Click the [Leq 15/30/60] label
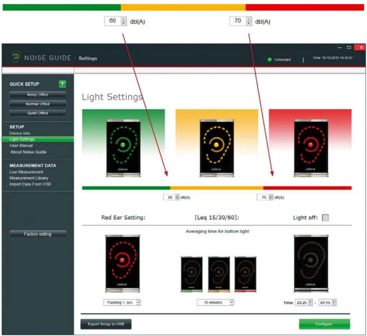 217,217
